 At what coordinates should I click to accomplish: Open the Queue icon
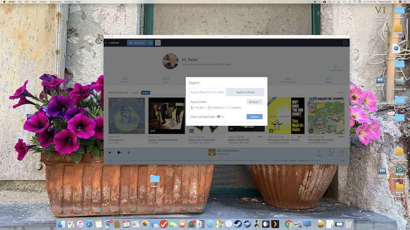[319, 152]
